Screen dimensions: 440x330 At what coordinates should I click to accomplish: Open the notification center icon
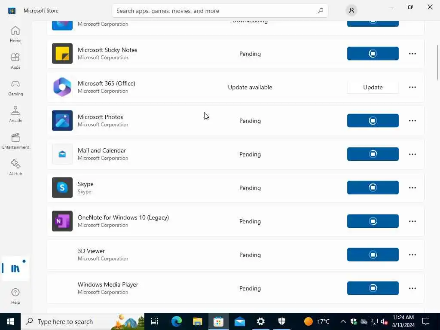tap(426, 321)
